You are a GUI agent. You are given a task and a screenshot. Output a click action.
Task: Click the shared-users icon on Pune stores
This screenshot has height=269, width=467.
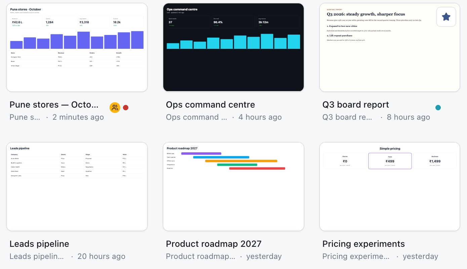pyautogui.click(x=115, y=108)
